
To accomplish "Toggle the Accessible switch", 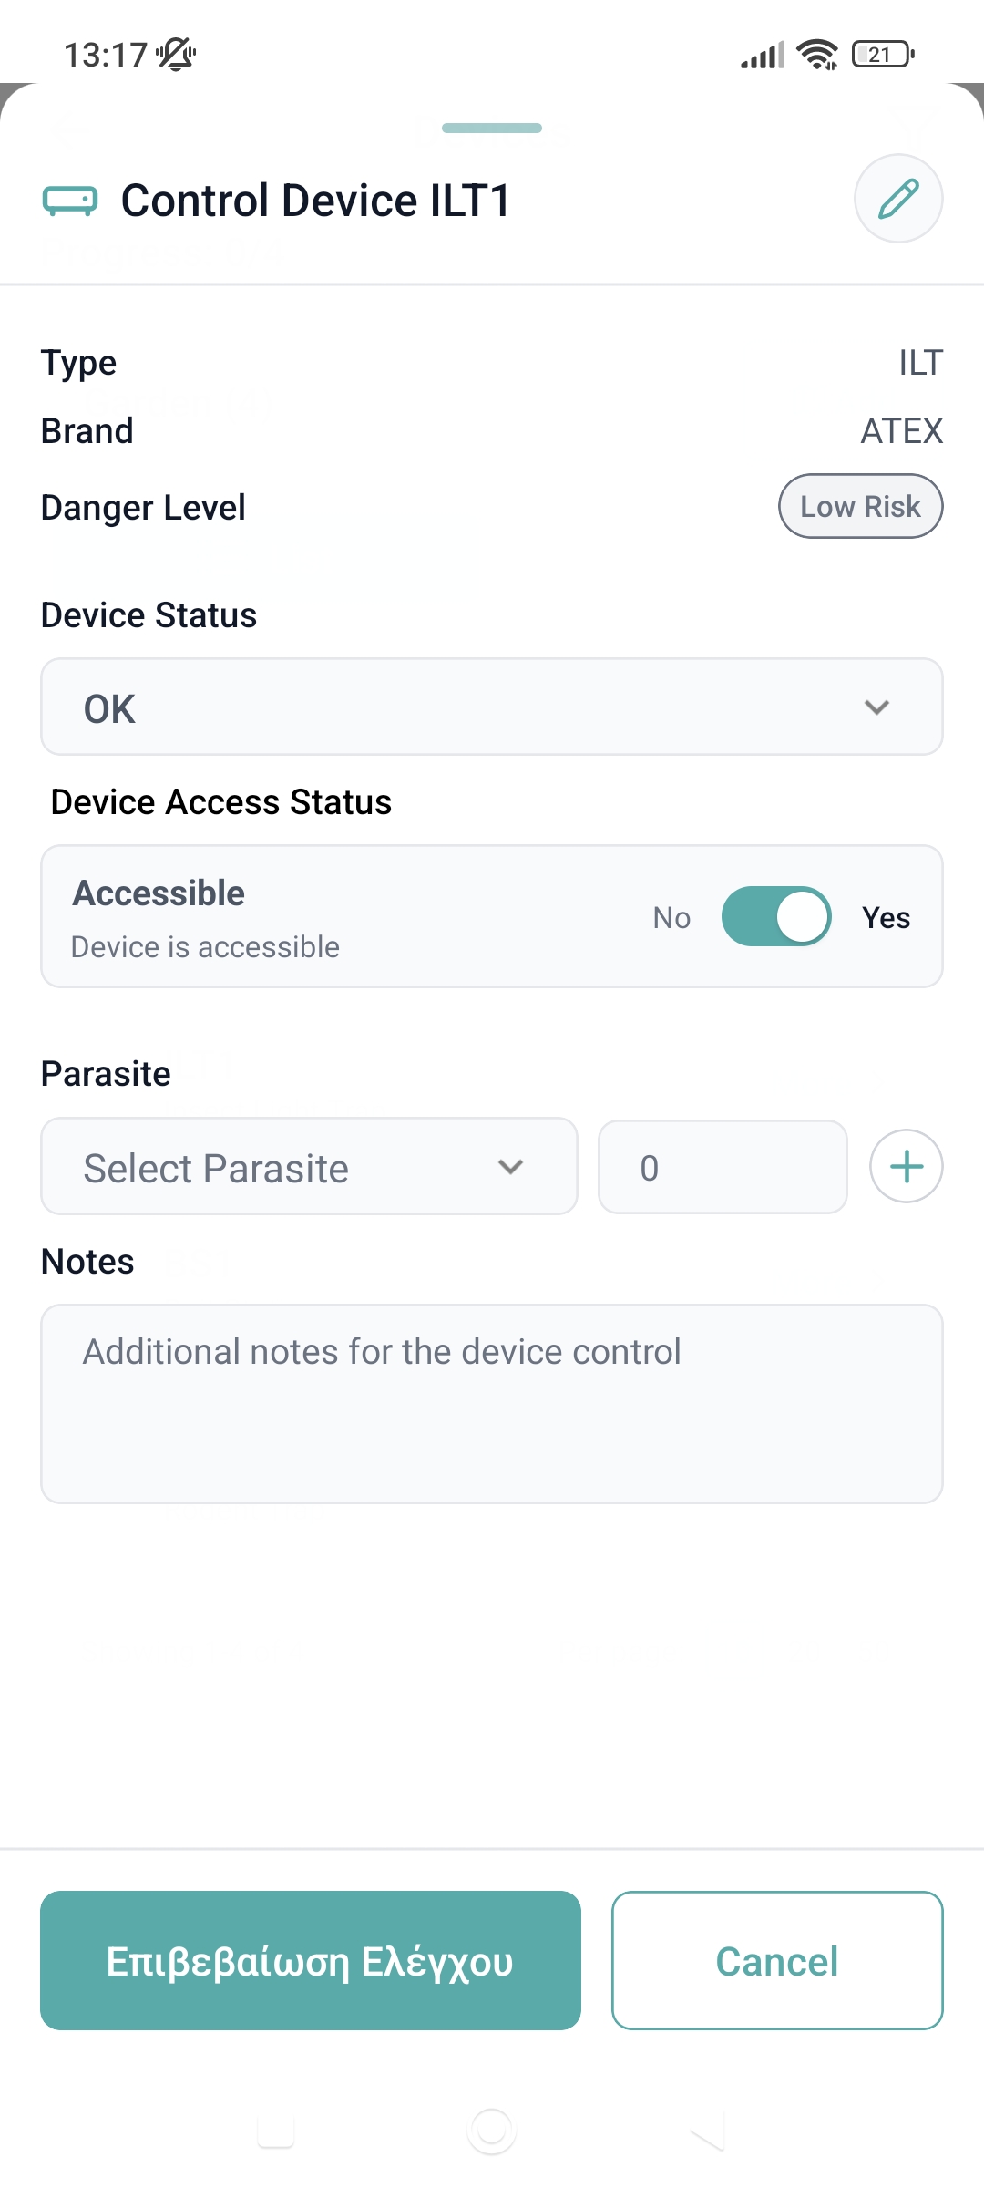I will [x=776, y=916].
